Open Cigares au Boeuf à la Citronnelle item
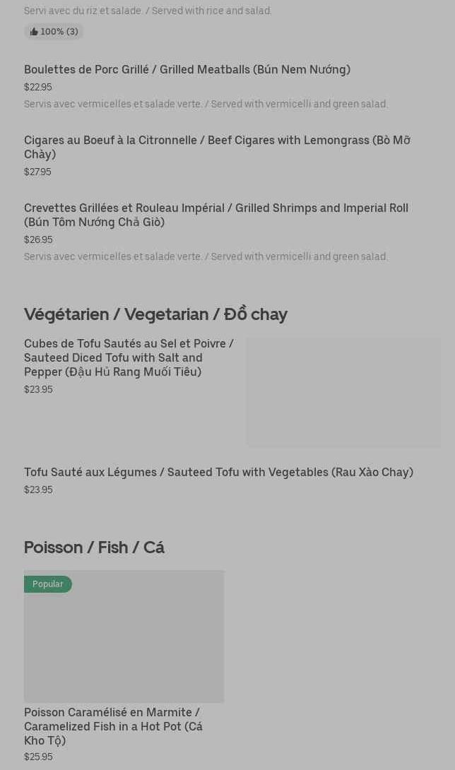The width and height of the screenshot is (455, 770). pyautogui.click(x=216, y=147)
